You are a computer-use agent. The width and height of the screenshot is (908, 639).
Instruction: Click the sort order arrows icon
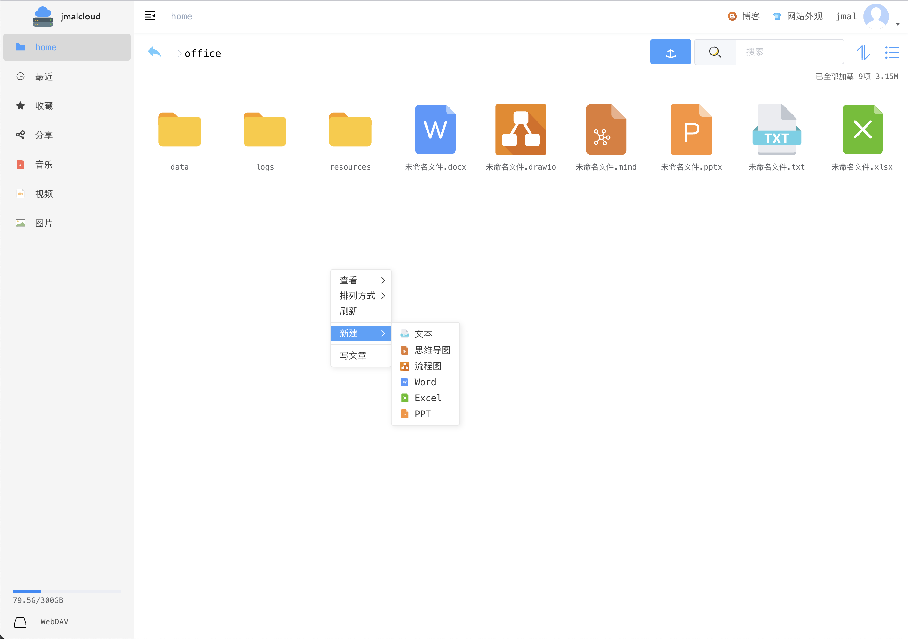pyautogui.click(x=863, y=52)
